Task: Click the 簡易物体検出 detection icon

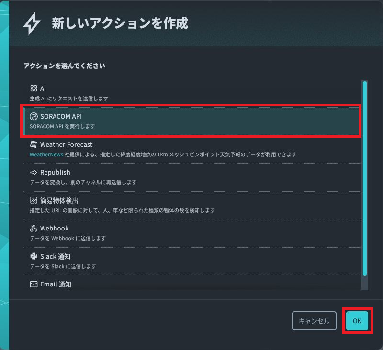Action: pos(34,200)
